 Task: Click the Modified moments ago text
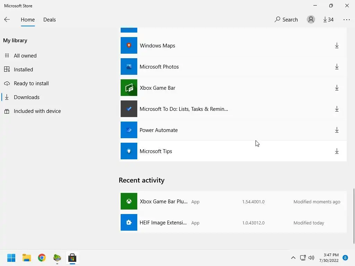(317, 202)
